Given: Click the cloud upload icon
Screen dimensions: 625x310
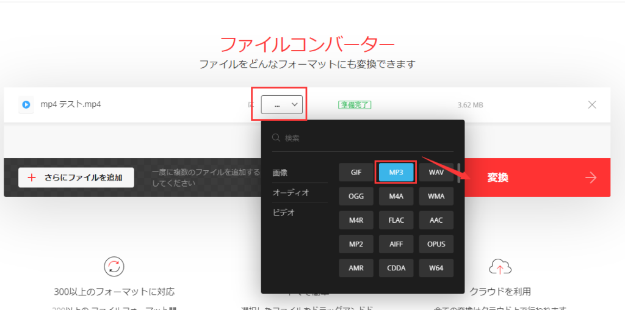Looking at the screenshot, I should point(500,267).
